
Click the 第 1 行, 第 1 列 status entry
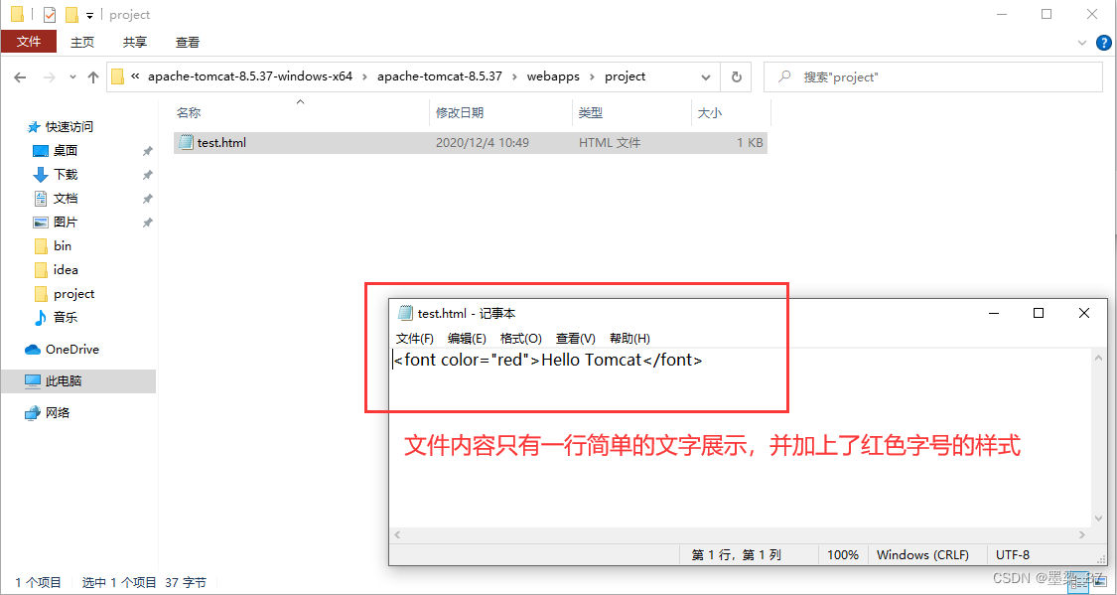point(736,555)
